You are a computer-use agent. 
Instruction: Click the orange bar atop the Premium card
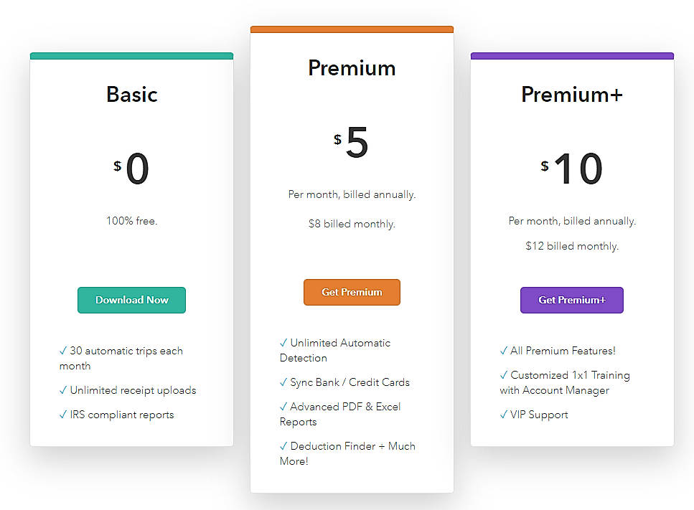352,29
